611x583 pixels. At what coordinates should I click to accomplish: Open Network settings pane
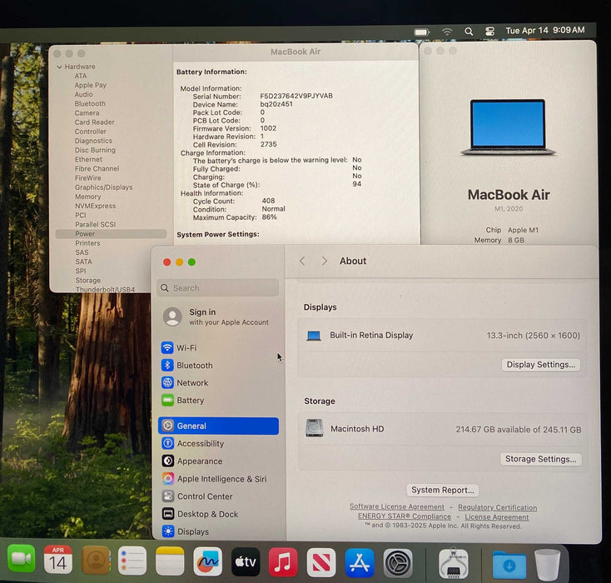(218, 382)
